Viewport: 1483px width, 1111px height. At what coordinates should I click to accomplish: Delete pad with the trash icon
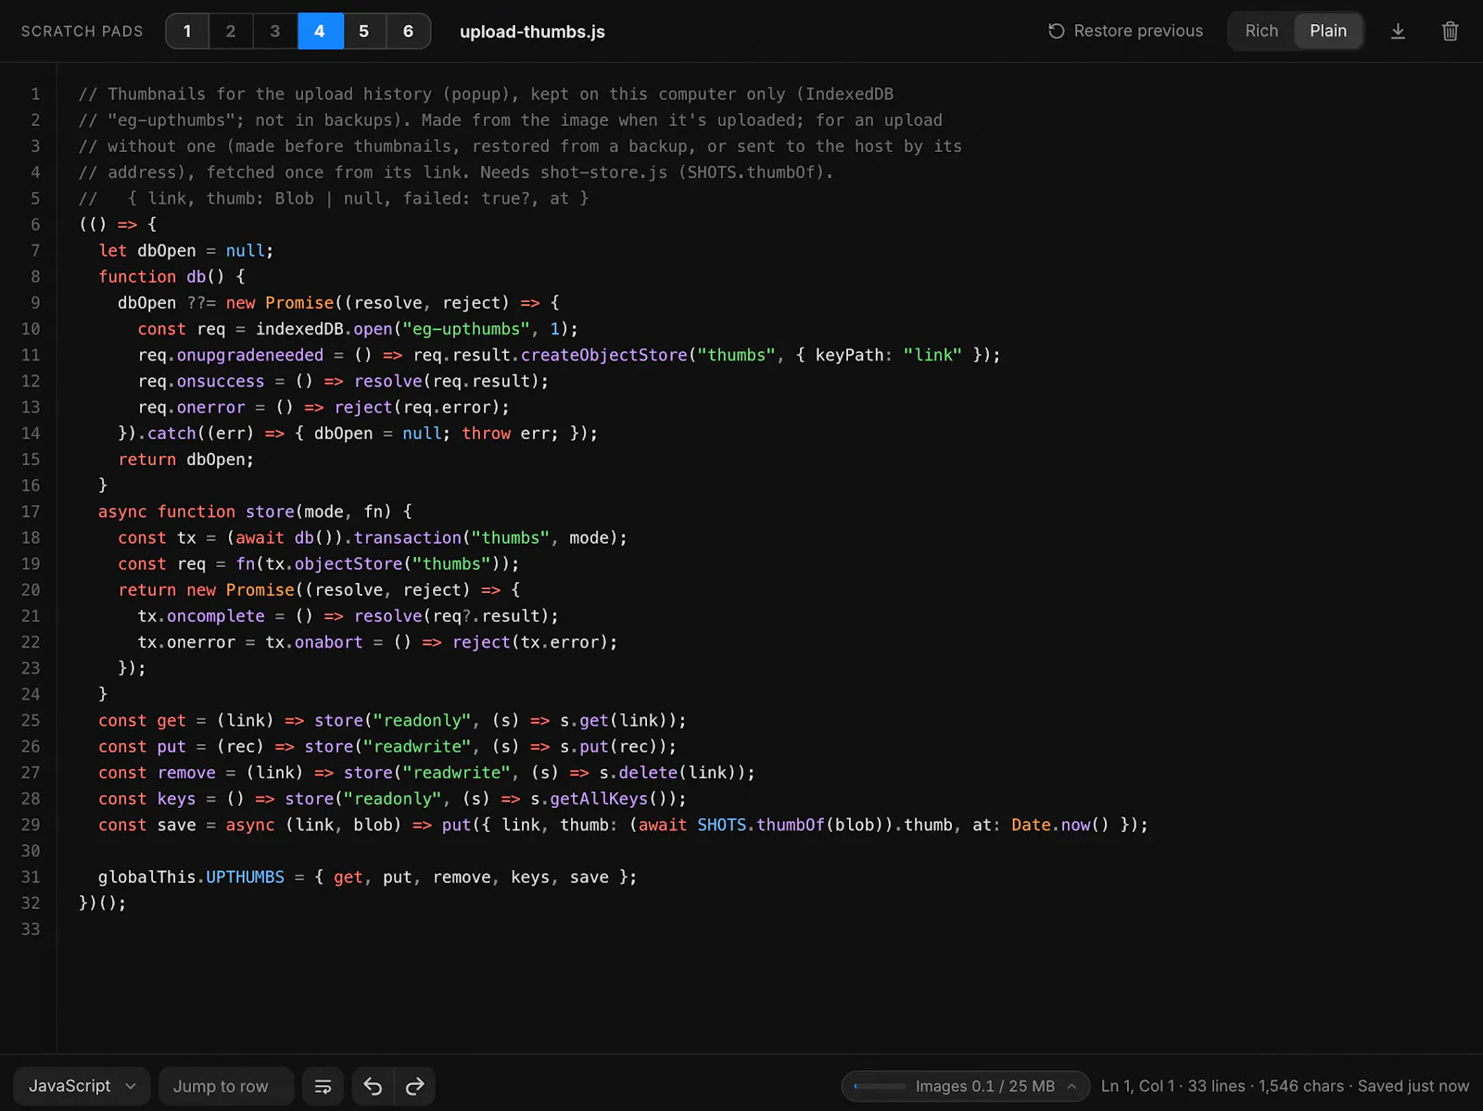click(x=1451, y=32)
